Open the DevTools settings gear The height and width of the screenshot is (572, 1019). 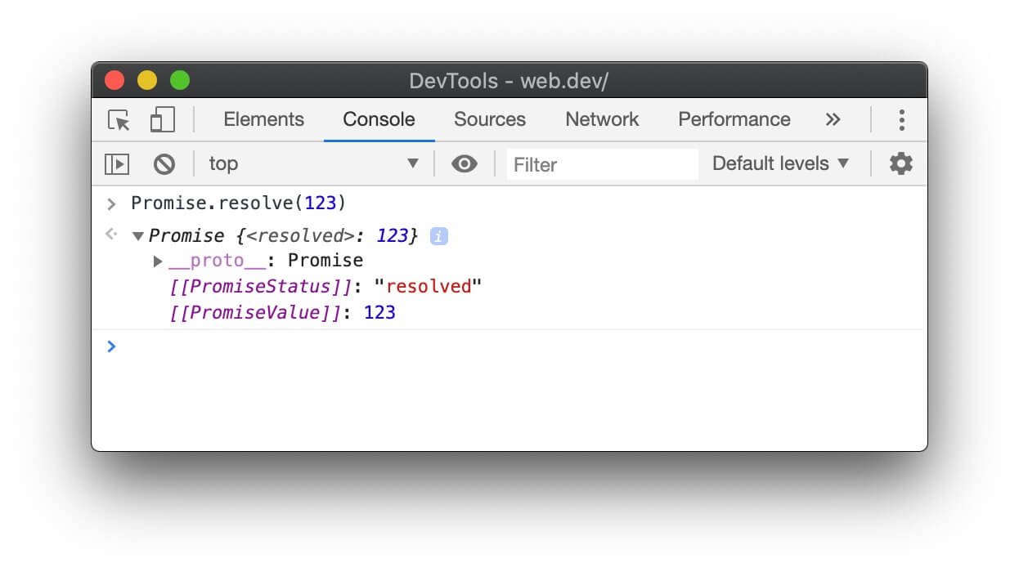pyautogui.click(x=900, y=163)
